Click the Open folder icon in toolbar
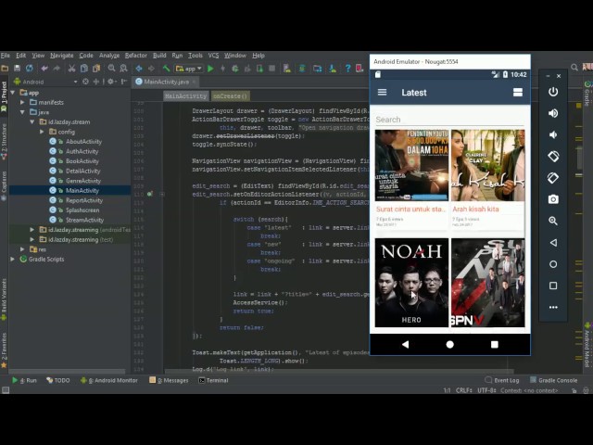Viewport: 593px width, 445px height. coord(5,69)
